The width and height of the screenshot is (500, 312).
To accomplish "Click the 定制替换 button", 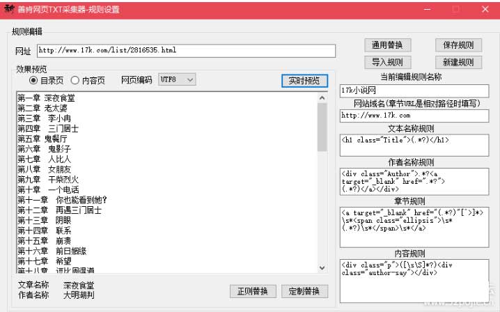I will click(304, 291).
